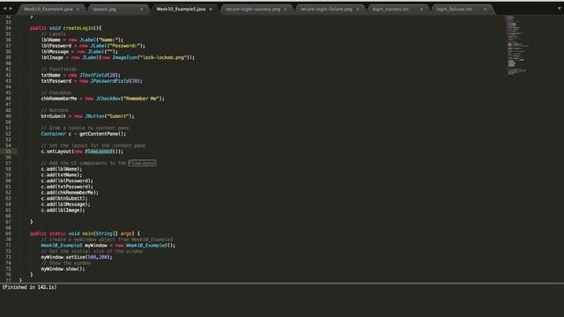
Task: Close the Week10_Example5.java tab
Action: (211, 10)
